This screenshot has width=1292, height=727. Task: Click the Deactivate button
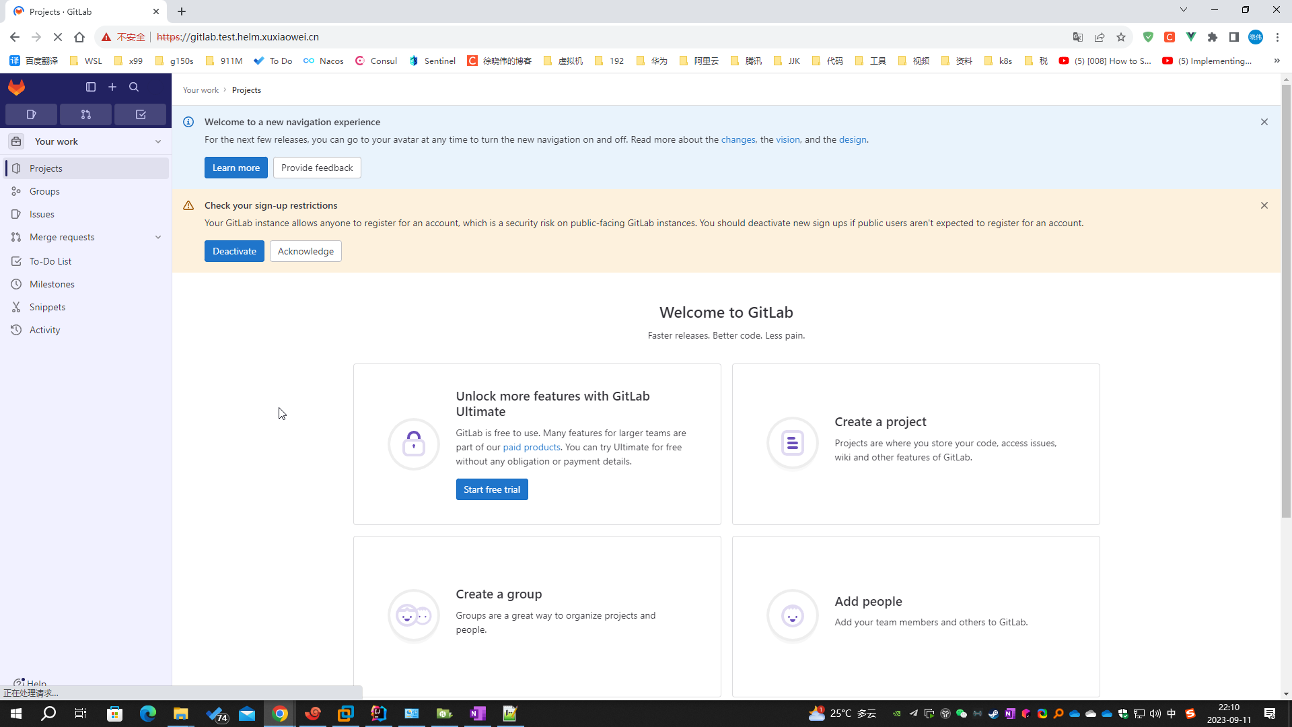point(234,251)
